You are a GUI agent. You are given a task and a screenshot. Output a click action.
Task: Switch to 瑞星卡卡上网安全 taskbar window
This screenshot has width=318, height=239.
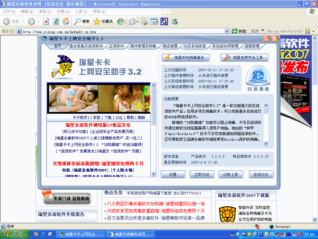tap(80, 234)
